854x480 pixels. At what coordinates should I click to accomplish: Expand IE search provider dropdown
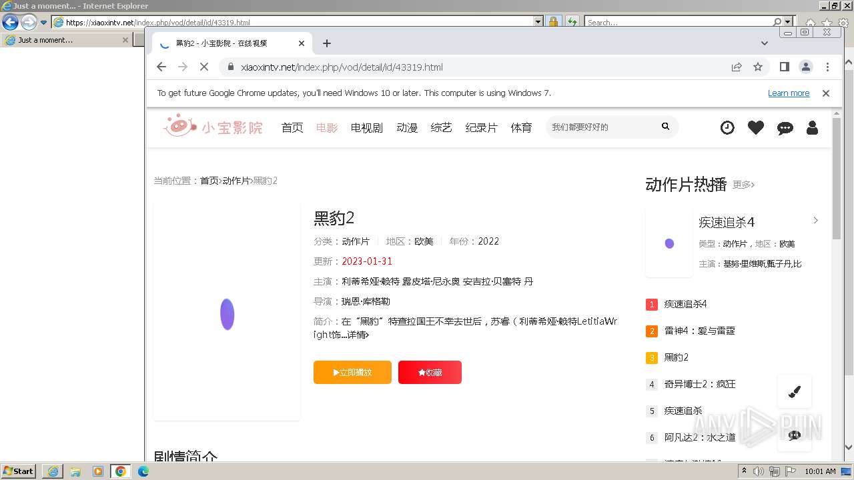[788, 22]
